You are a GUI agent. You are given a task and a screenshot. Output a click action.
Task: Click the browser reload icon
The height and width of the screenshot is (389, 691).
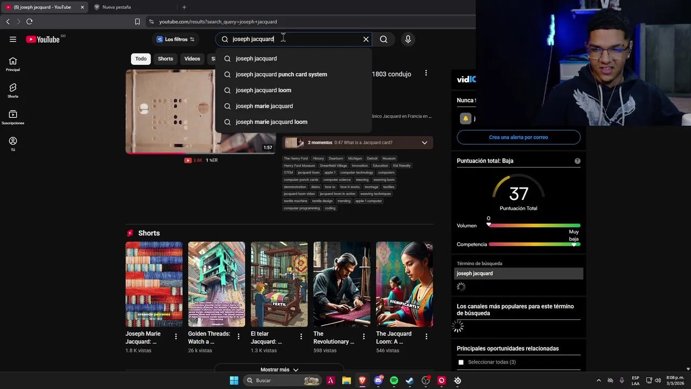29,22
